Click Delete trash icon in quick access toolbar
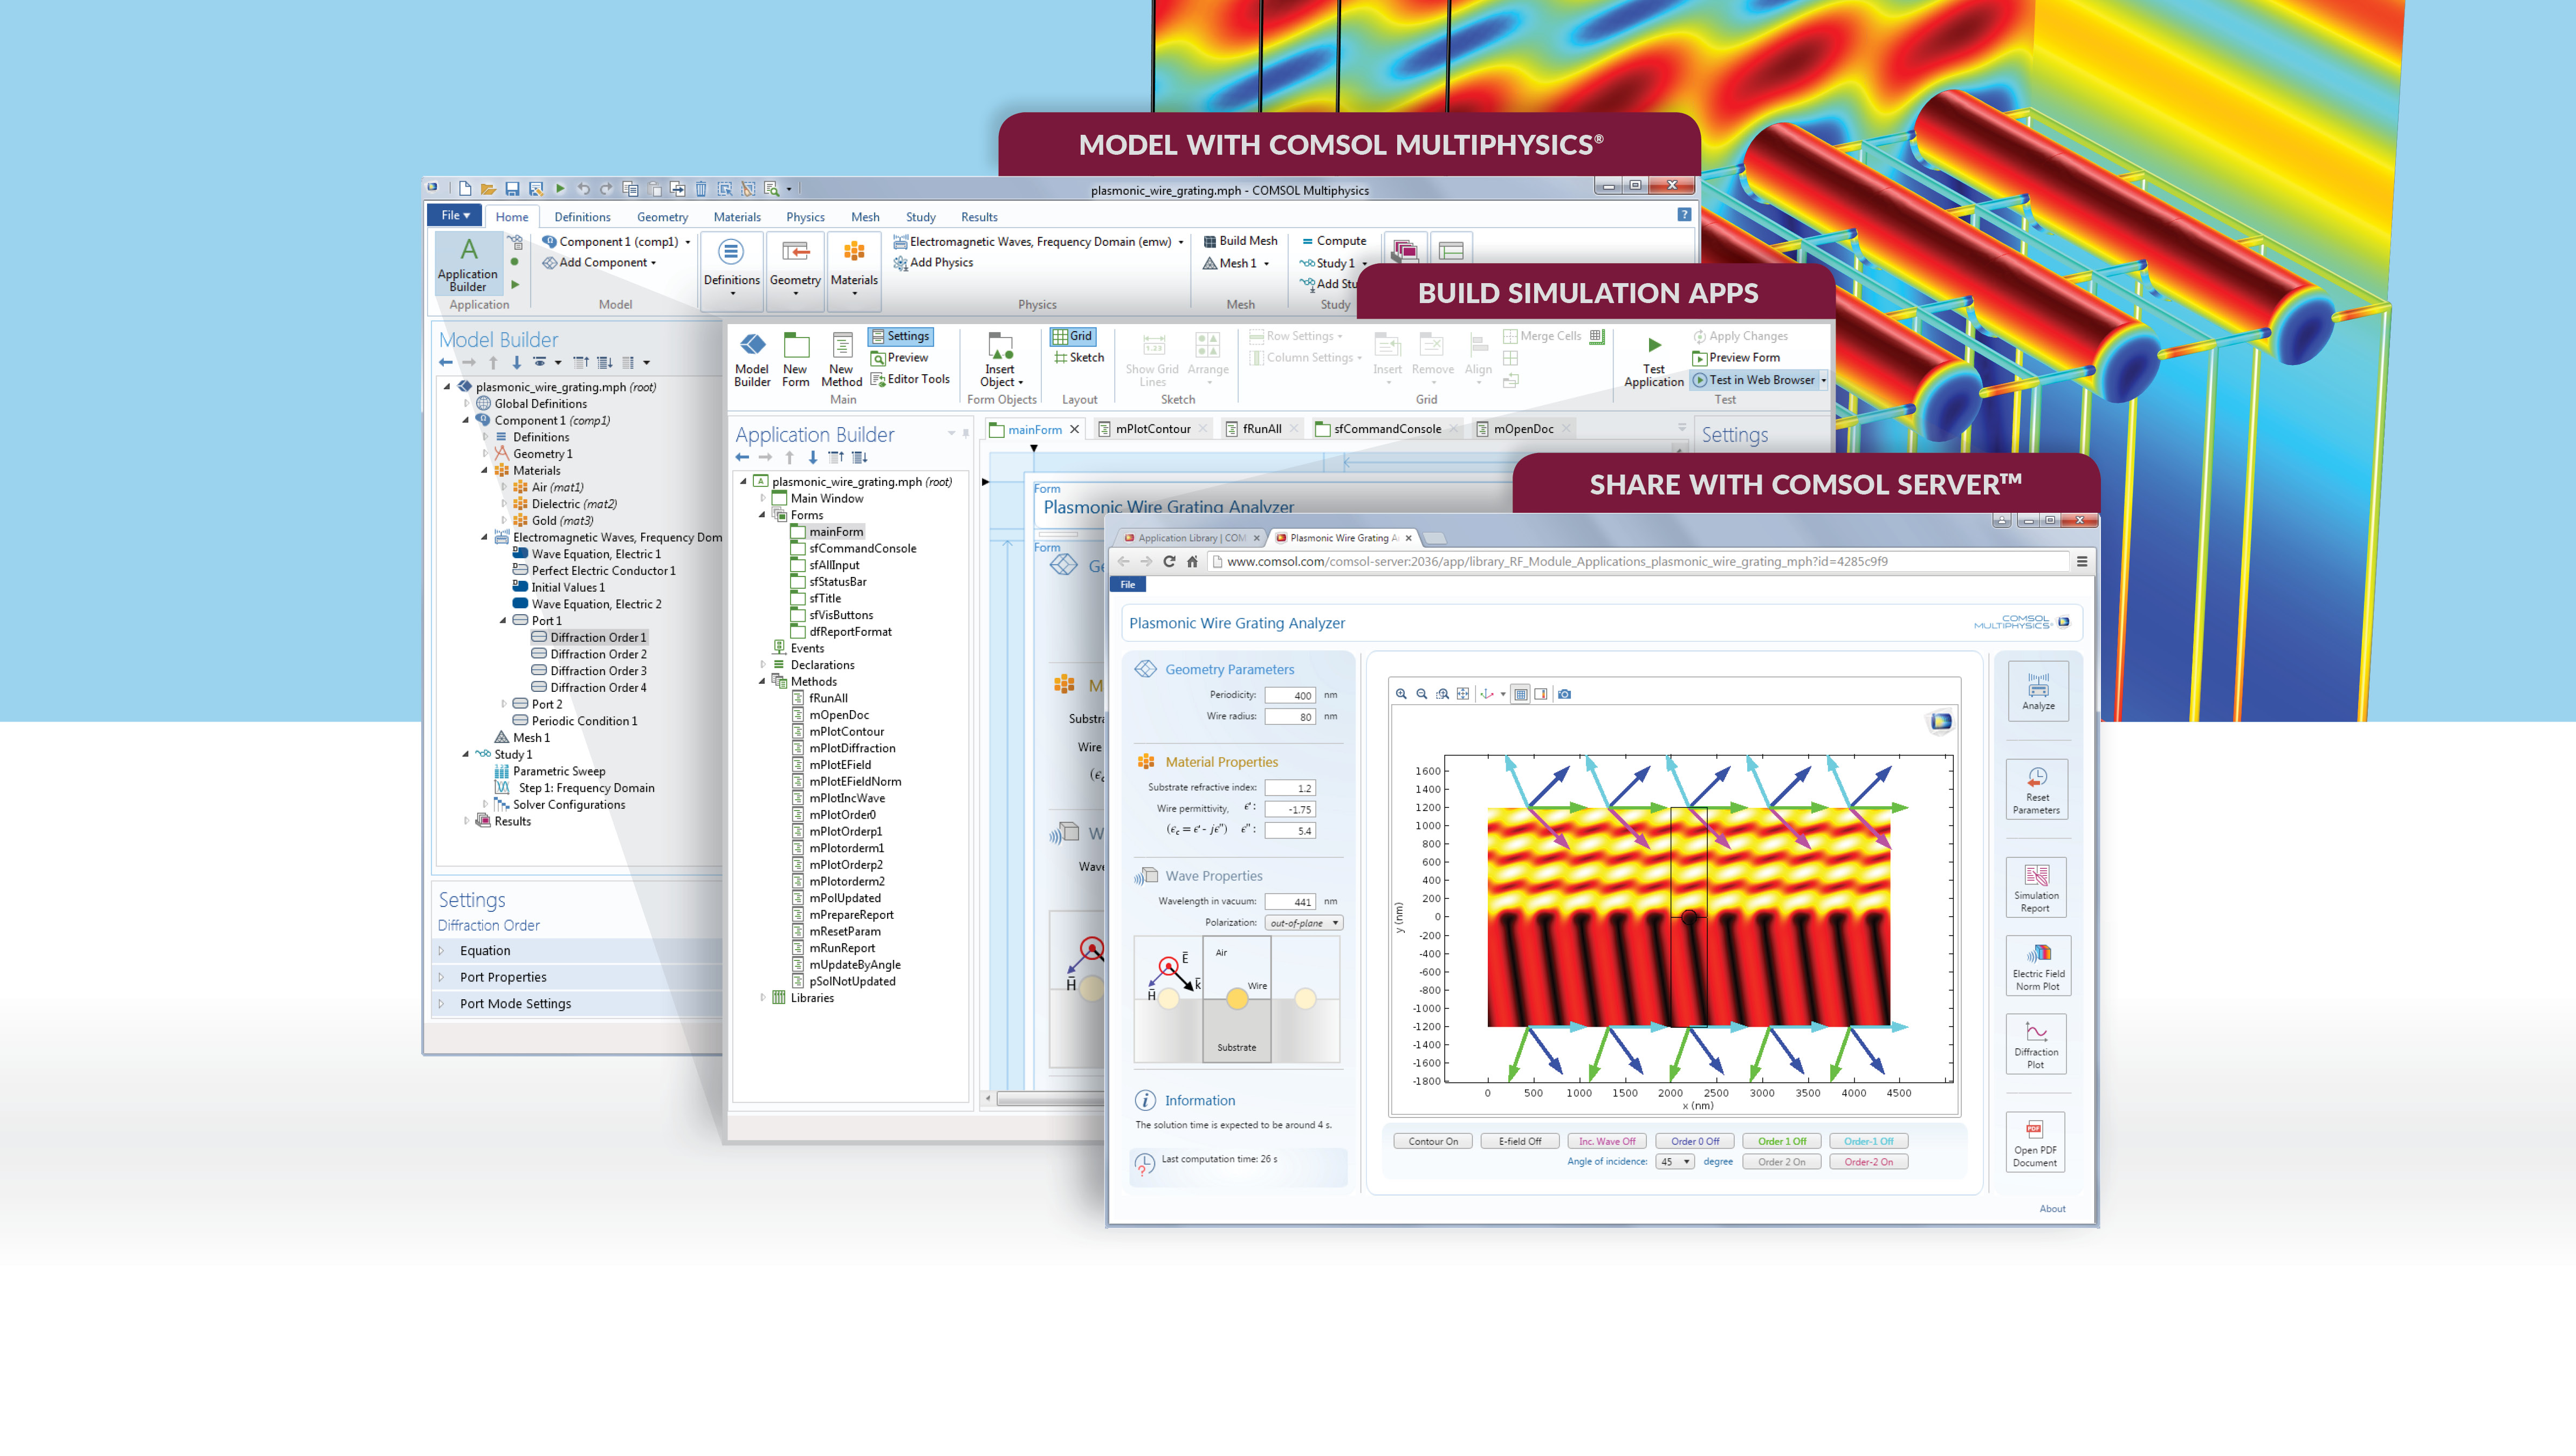 (701, 188)
